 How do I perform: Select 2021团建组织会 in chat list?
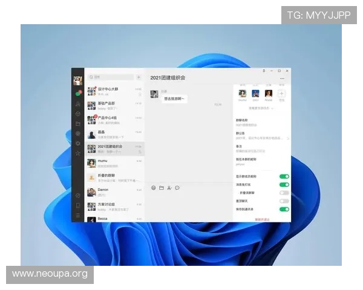(x=114, y=149)
